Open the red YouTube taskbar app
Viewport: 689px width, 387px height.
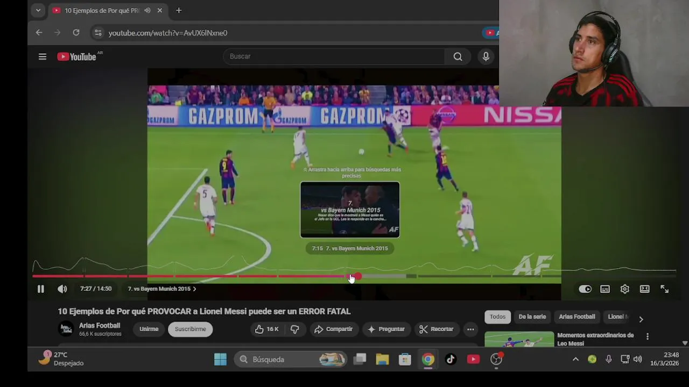[473, 360]
